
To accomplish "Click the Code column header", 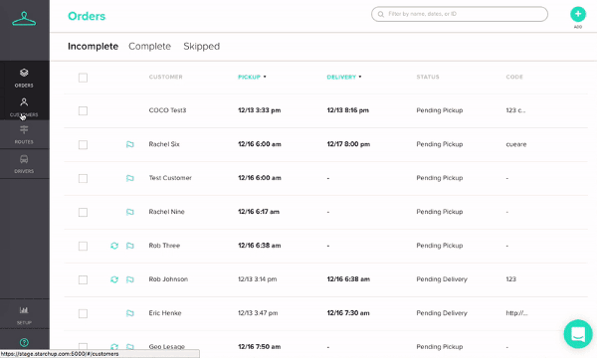I will coord(514,77).
